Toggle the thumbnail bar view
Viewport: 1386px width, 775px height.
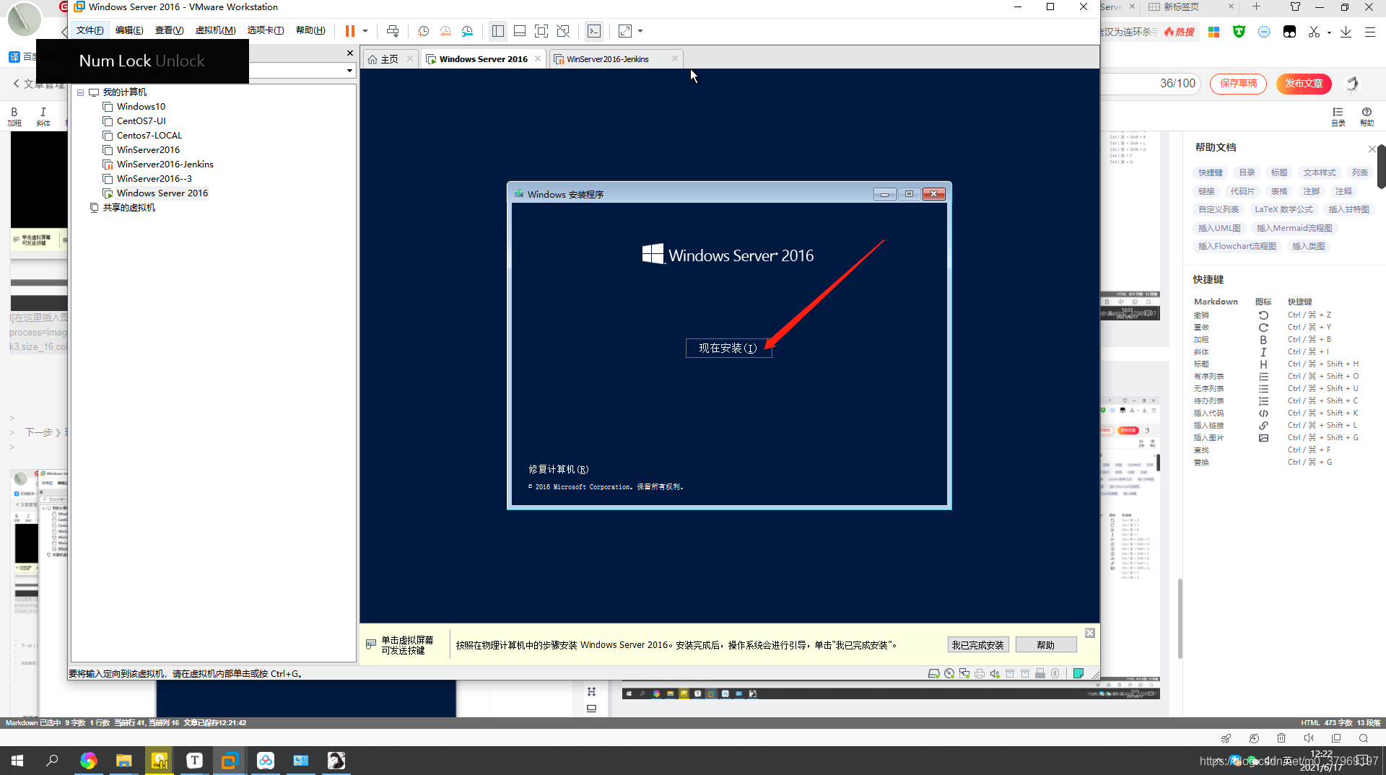[x=520, y=31]
